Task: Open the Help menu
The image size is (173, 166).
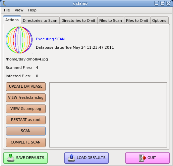Action: 32,10
